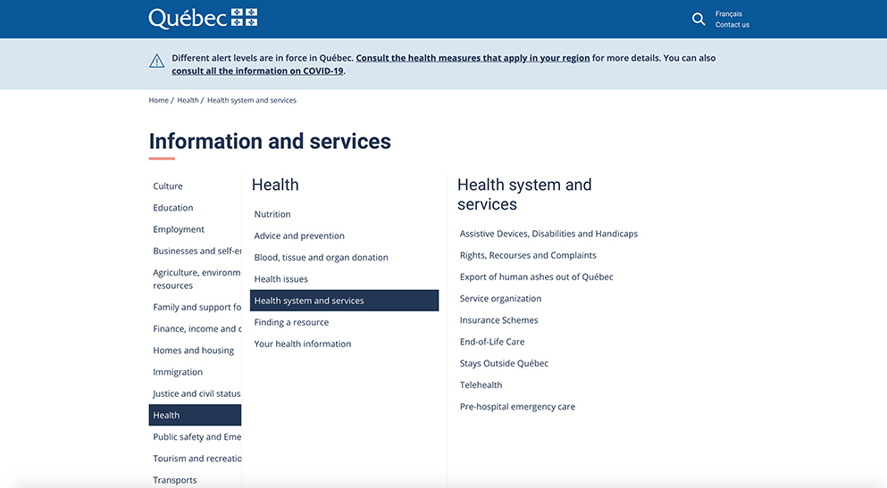This screenshot has height=488, width=887.
Task: Open the Immigration category
Action: pos(178,372)
